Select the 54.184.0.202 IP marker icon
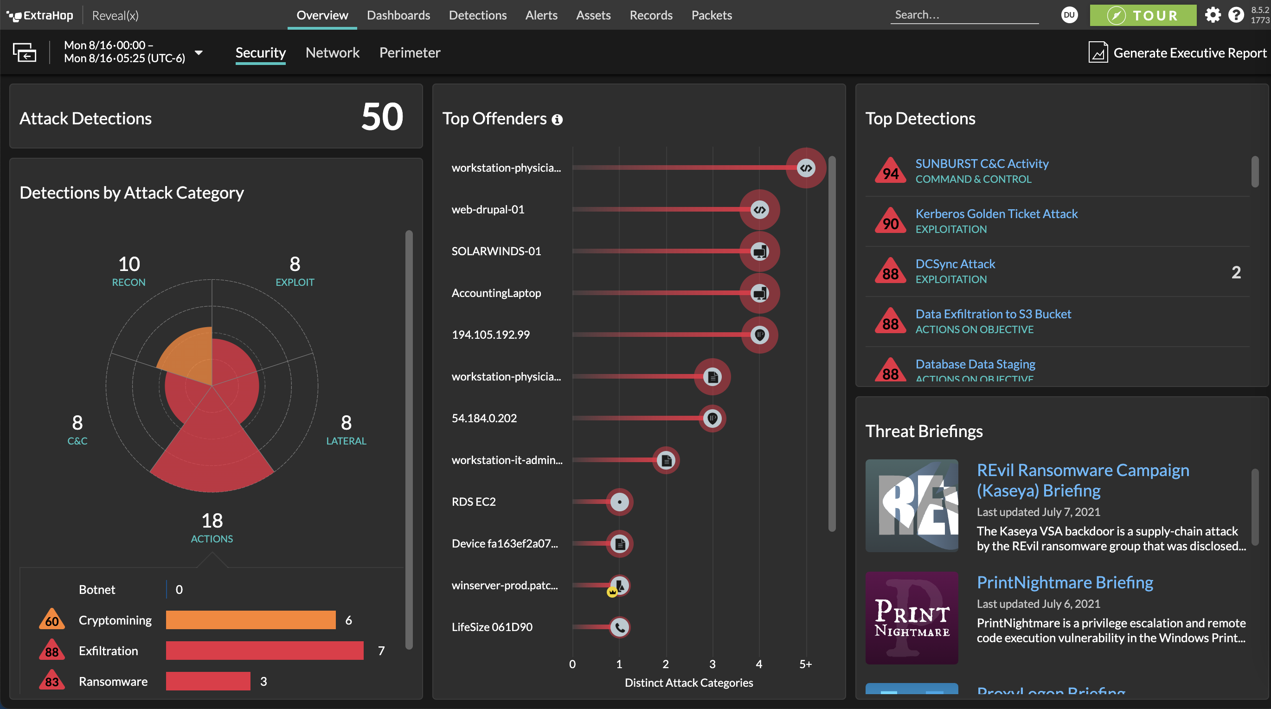 coord(713,419)
